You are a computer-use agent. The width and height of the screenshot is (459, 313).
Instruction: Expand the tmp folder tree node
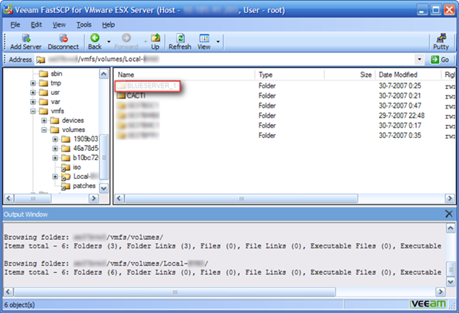[x=33, y=83]
